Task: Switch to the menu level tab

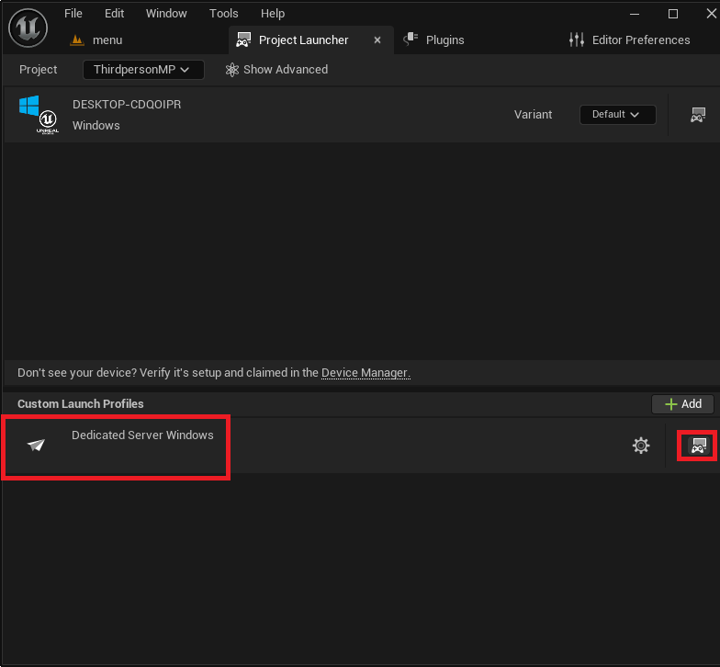Action: coord(96,40)
